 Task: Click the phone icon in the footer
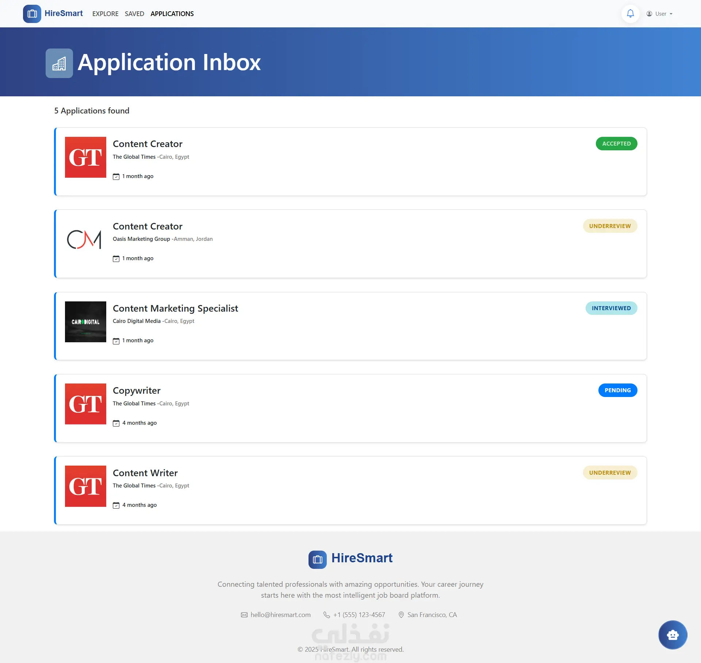pos(326,615)
